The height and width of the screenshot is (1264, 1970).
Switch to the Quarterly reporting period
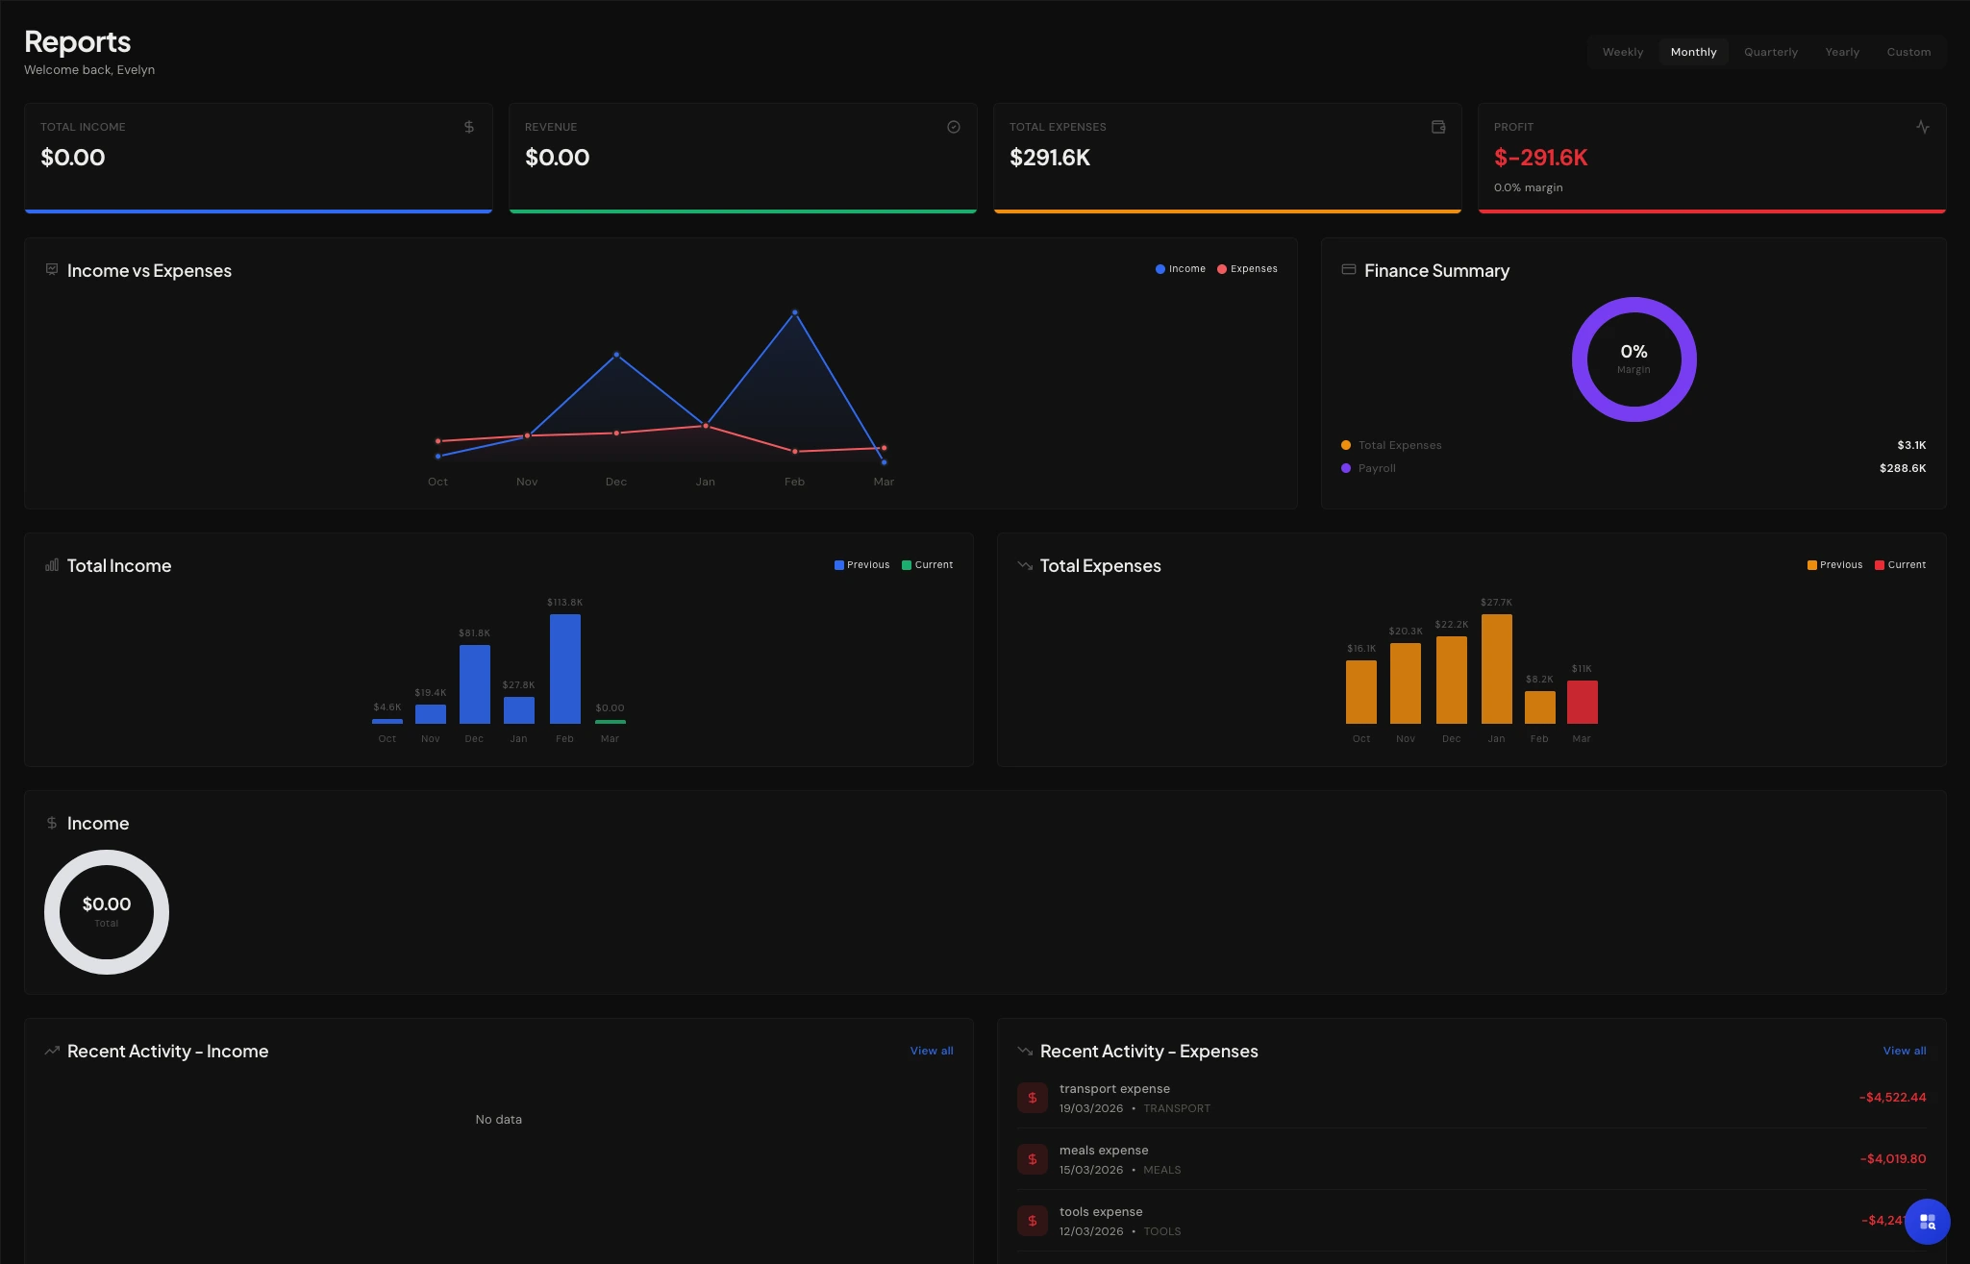pyautogui.click(x=1769, y=52)
